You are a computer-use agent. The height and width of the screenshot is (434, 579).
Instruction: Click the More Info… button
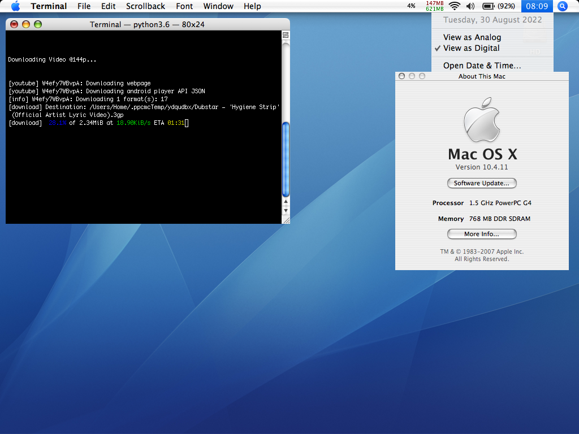coord(482,234)
